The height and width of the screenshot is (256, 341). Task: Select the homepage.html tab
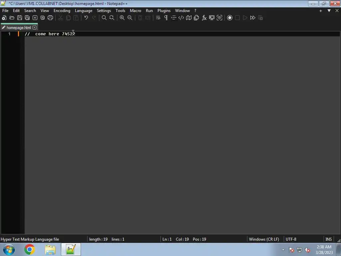[19, 28]
